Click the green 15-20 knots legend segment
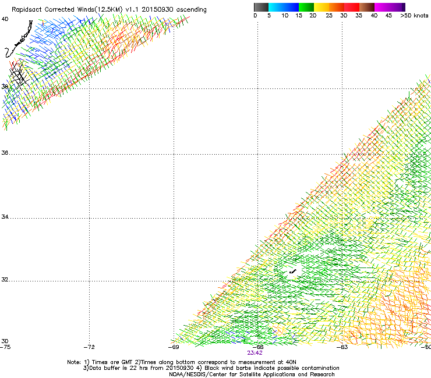 click(306, 7)
